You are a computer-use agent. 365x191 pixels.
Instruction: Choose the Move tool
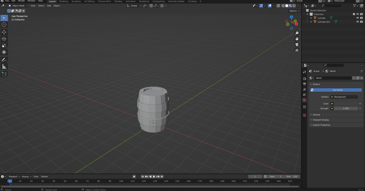click(x=4, y=32)
